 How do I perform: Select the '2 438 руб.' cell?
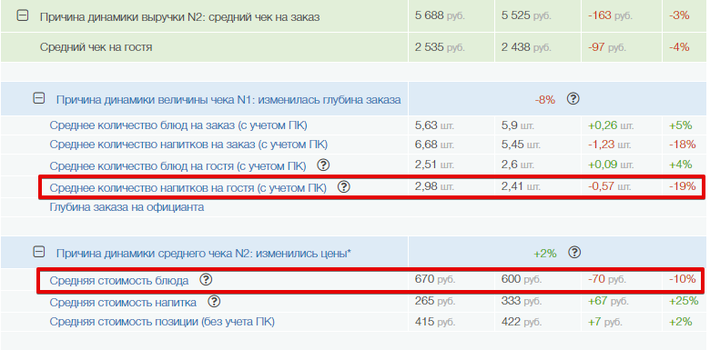(526, 46)
